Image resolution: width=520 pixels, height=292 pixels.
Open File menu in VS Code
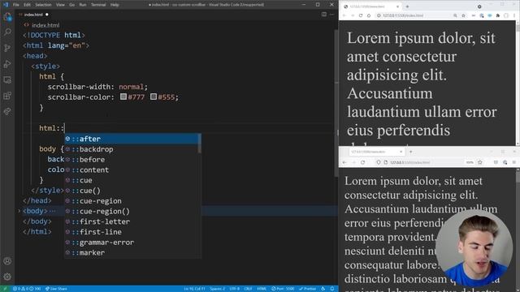pos(16,5)
